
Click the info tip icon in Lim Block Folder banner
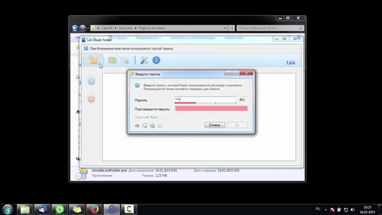click(x=86, y=48)
